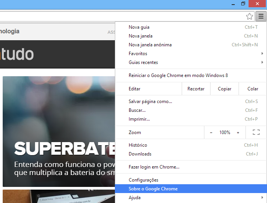Click the Zoom label in the menu
This screenshot has height=203, width=267.
point(135,133)
